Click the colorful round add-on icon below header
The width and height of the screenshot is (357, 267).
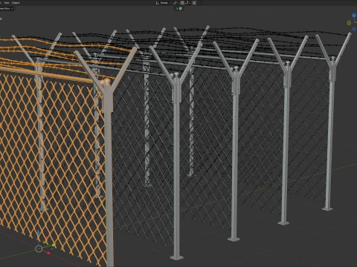tap(181, 8)
